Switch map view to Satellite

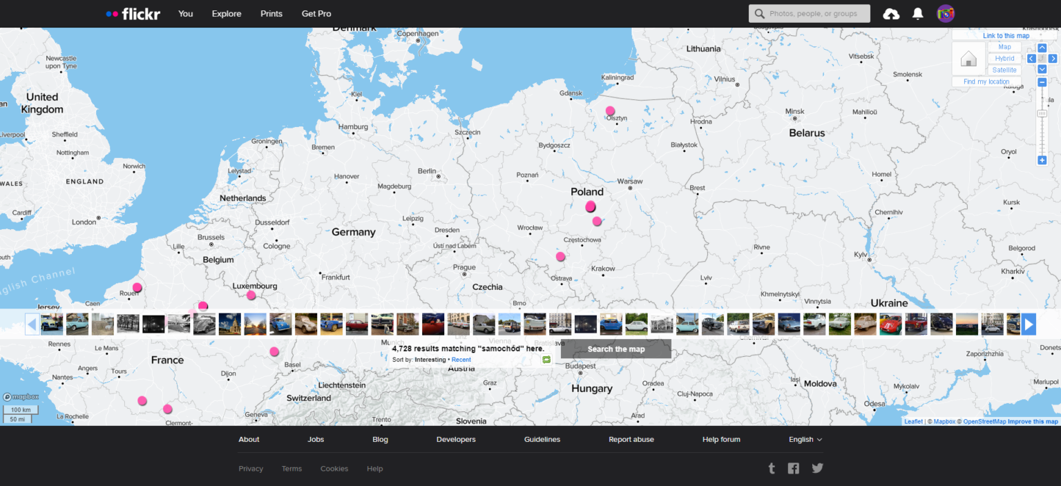point(1004,70)
